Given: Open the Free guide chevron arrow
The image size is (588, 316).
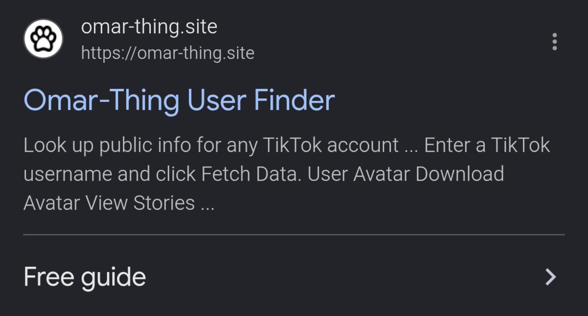Looking at the screenshot, I should pyautogui.click(x=551, y=277).
